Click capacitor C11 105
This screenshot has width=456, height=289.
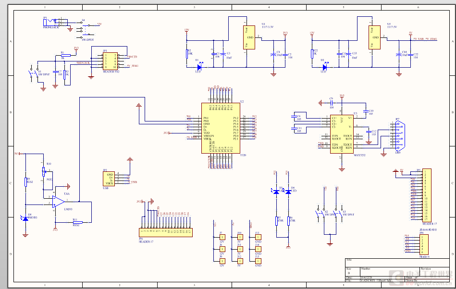pos(294,128)
